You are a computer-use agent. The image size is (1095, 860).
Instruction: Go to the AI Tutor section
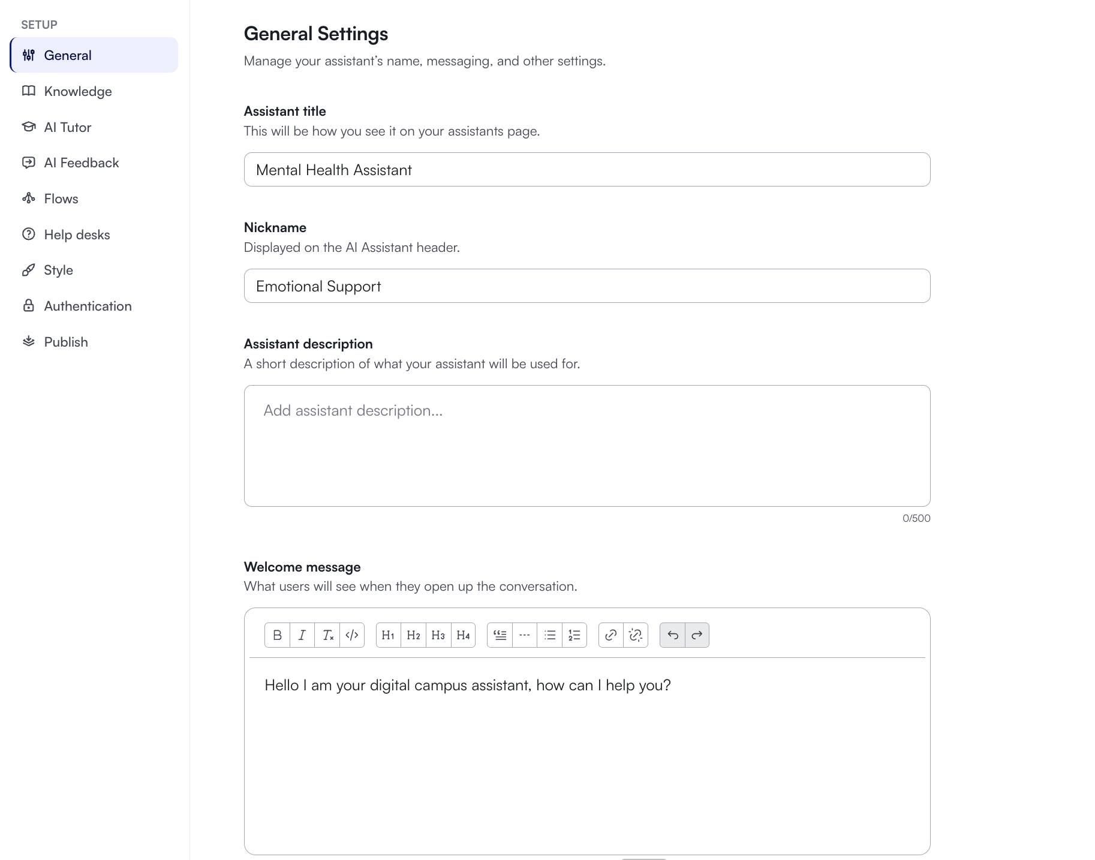94,127
